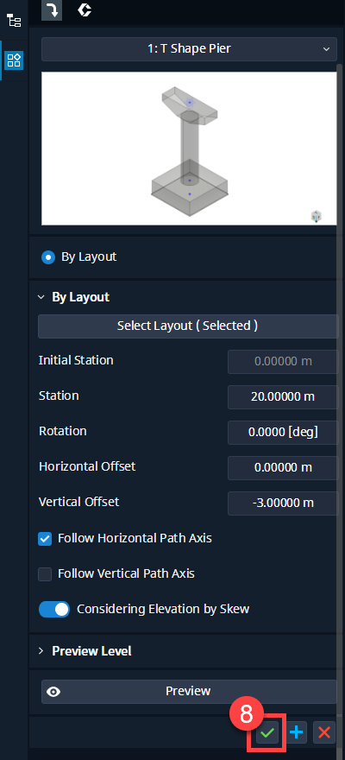Viewport: 345px width, 760px height.
Task: Select the By Layout radio button
Action: (48, 256)
